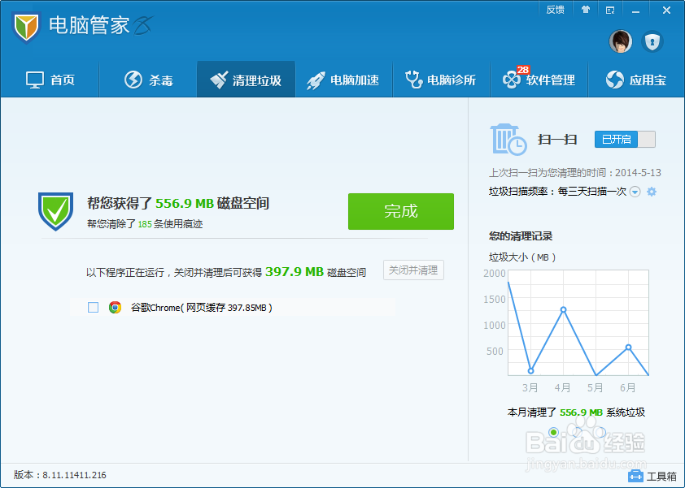
Task: Click the 谷歌Chrome(网页缓存 397.85MB) row text
Action: tap(202, 308)
